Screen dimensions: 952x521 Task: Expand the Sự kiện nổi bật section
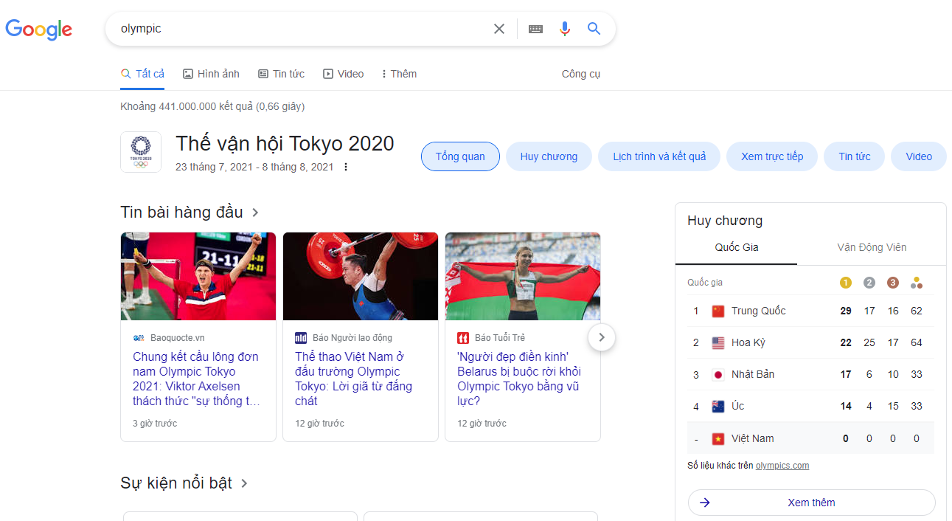(x=245, y=483)
